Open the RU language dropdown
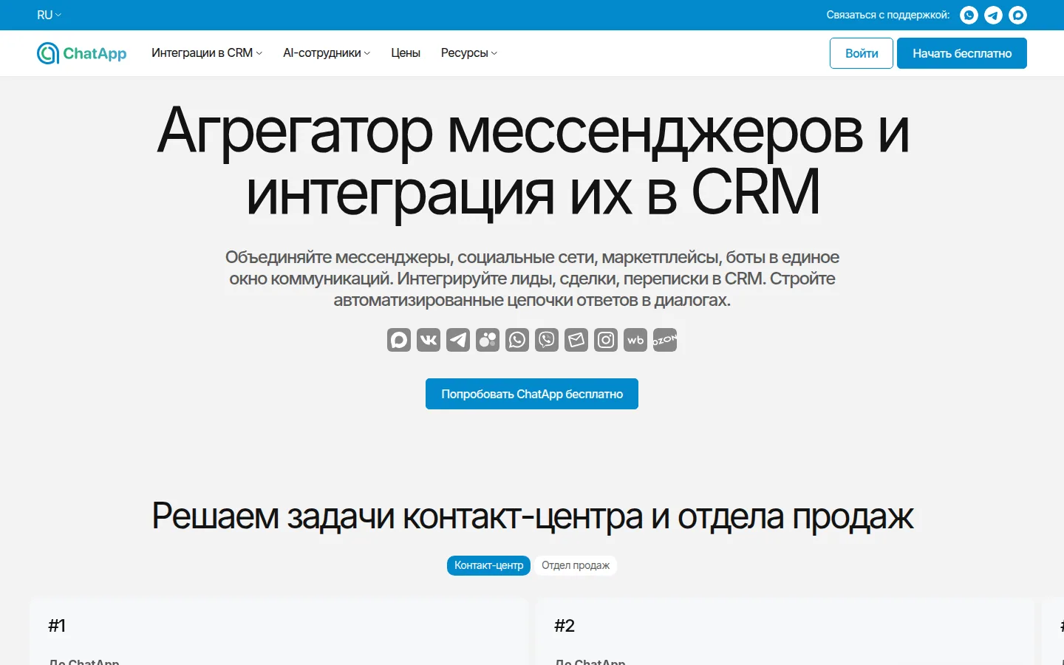 tap(49, 15)
